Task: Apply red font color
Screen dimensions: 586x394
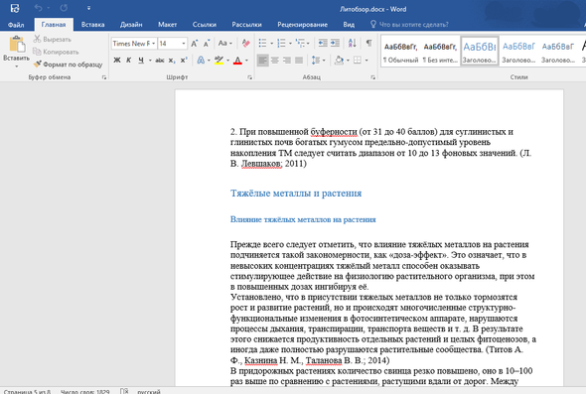Action: pyautogui.click(x=237, y=61)
